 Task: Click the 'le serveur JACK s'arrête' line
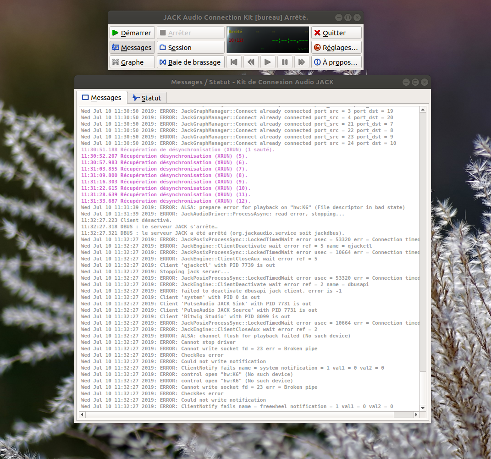pyautogui.click(x=149, y=227)
